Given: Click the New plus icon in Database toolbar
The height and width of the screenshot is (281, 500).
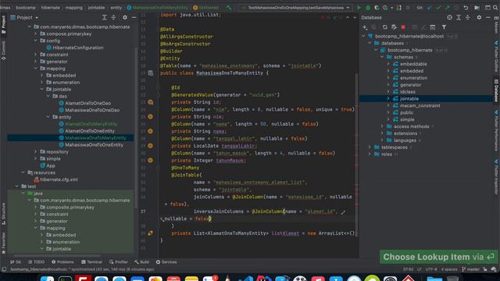Looking at the screenshot, I should pos(365,27).
